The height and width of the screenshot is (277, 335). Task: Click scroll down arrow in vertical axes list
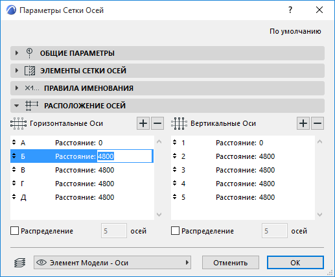pos(320,215)
